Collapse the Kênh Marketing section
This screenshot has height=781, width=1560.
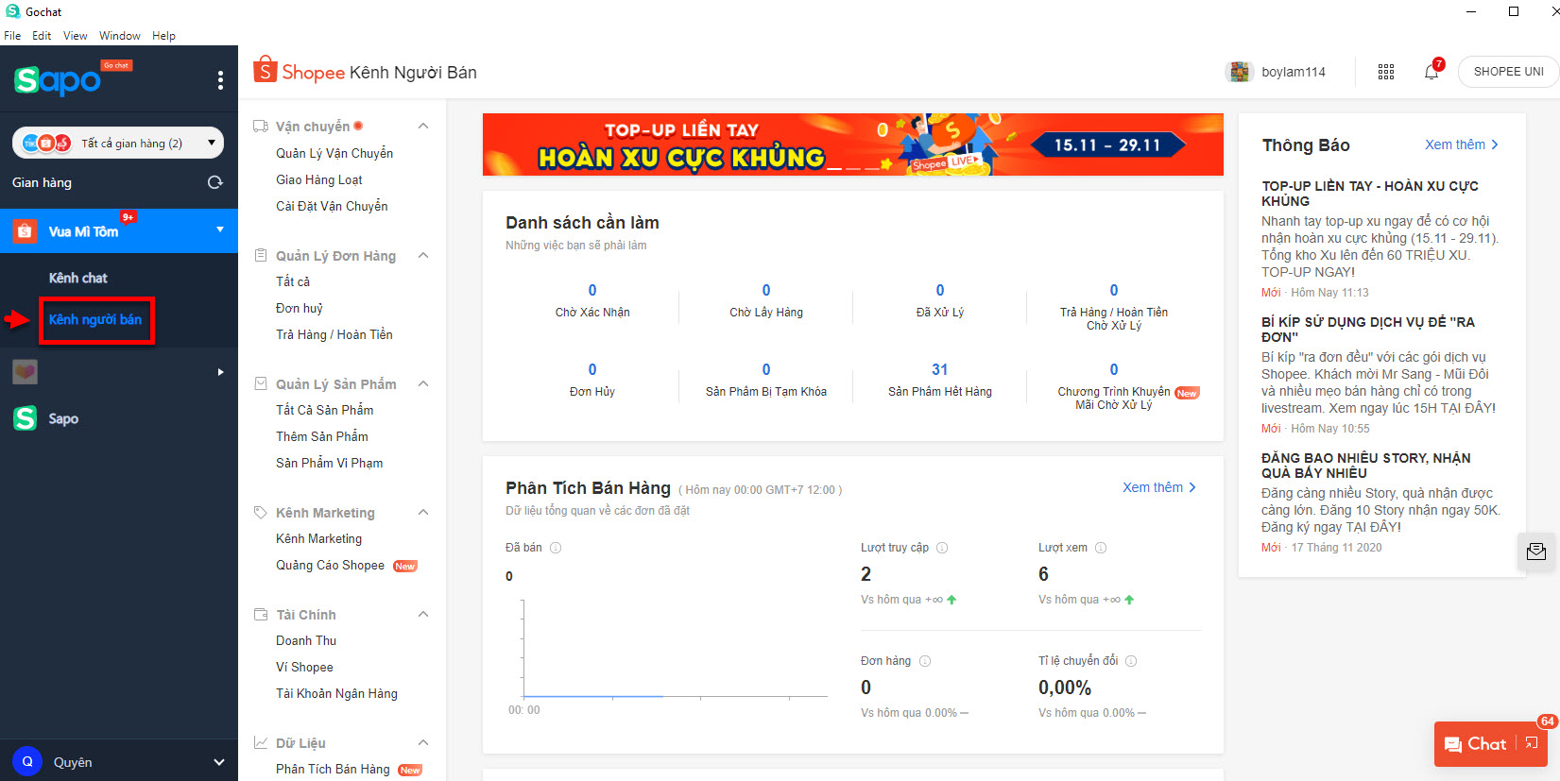point(423,513)
